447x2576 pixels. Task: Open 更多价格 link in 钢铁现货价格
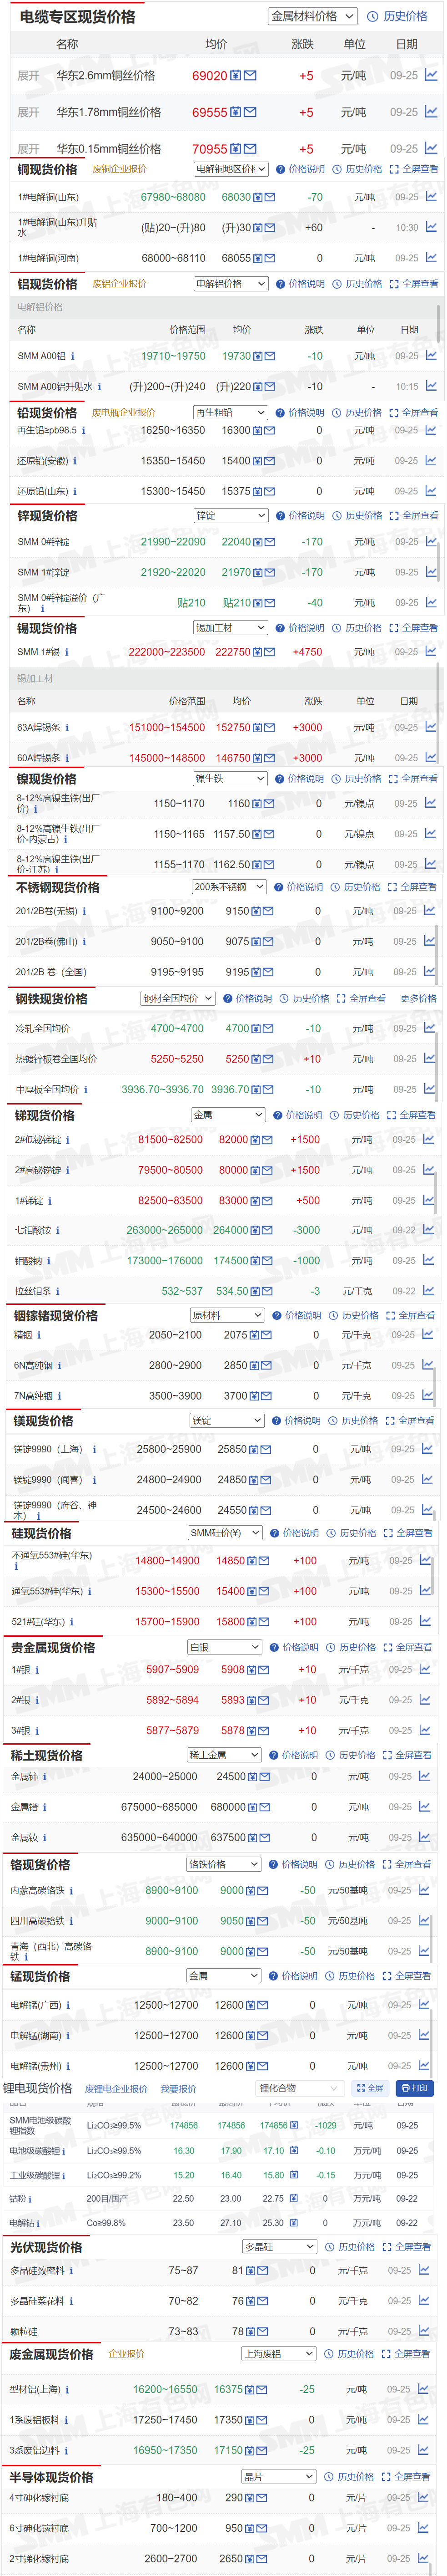click(x=419, y=998)
